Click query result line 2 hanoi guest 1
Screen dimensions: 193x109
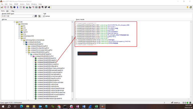click(x=95, y=27)
